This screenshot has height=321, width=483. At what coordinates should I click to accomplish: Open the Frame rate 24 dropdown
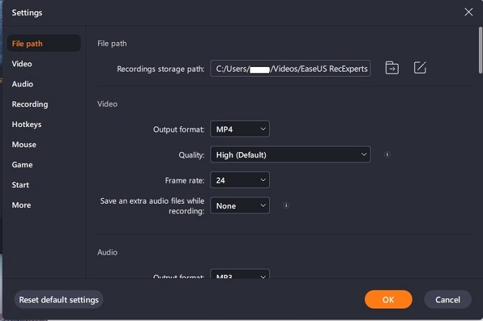click(x=240, y=180)
